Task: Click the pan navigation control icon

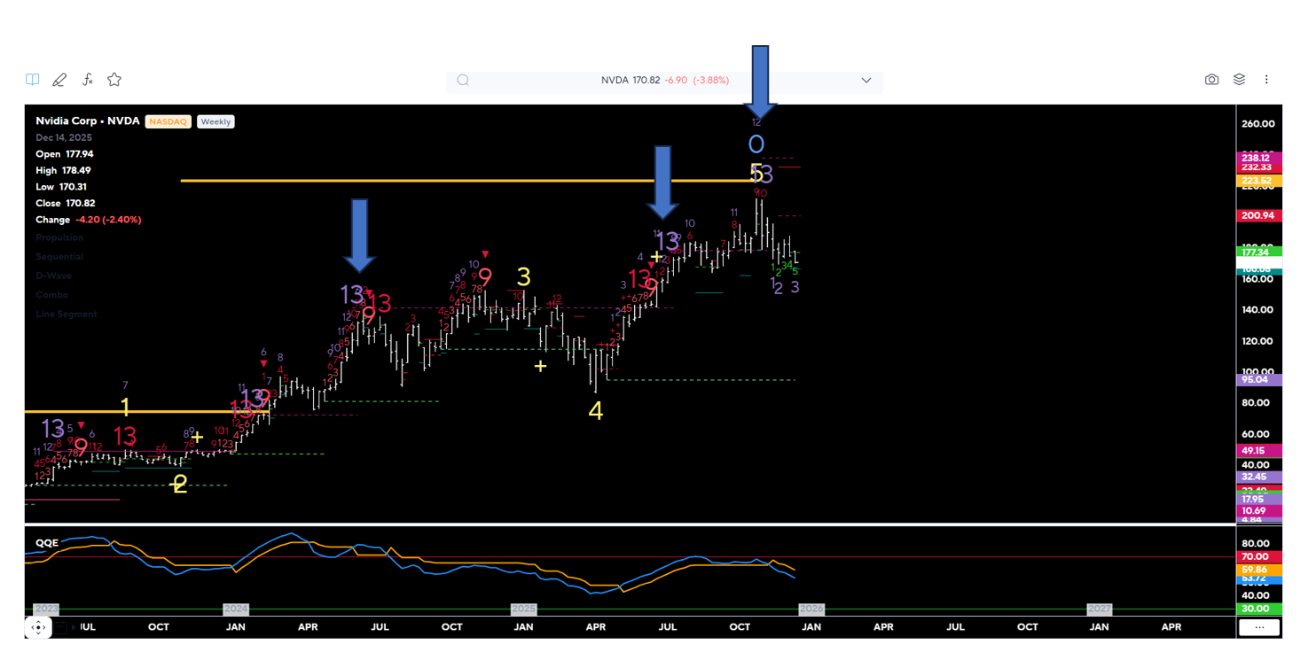Action: pyautogui.click(x=38, y=627)
